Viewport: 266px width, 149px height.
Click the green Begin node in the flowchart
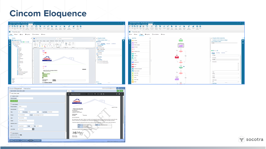coord(181,40)
